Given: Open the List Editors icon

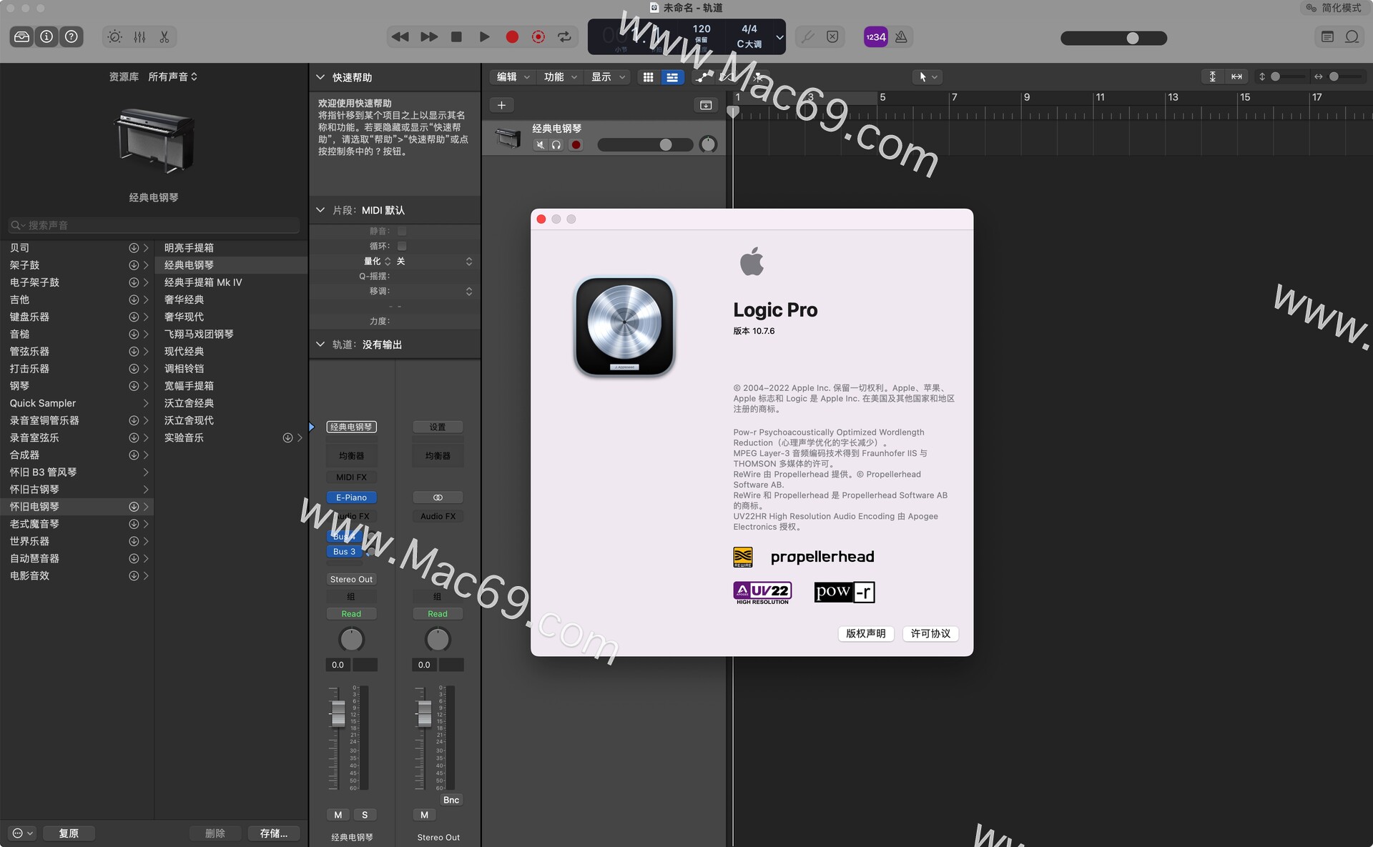Looking at the screenshot, I should tap(1327, 36).
